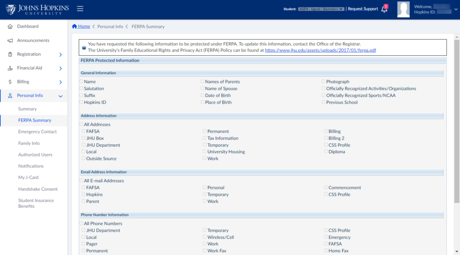This screenshot has width=460, height=255.
Task: Open Notifications page in sidebar
Action: point(31,166)
